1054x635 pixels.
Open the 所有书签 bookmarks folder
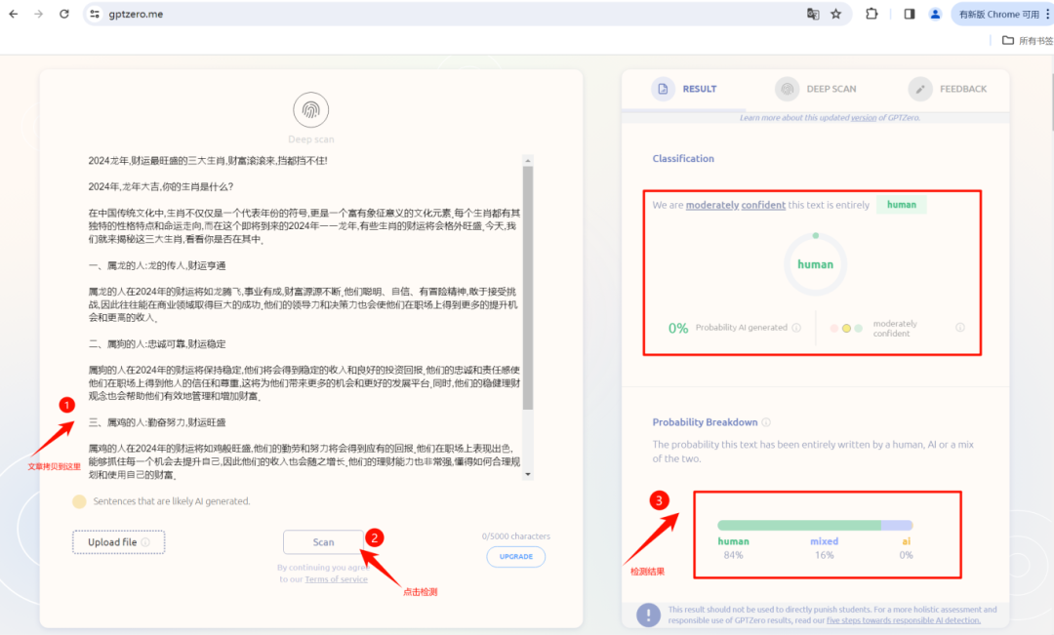1027,40
